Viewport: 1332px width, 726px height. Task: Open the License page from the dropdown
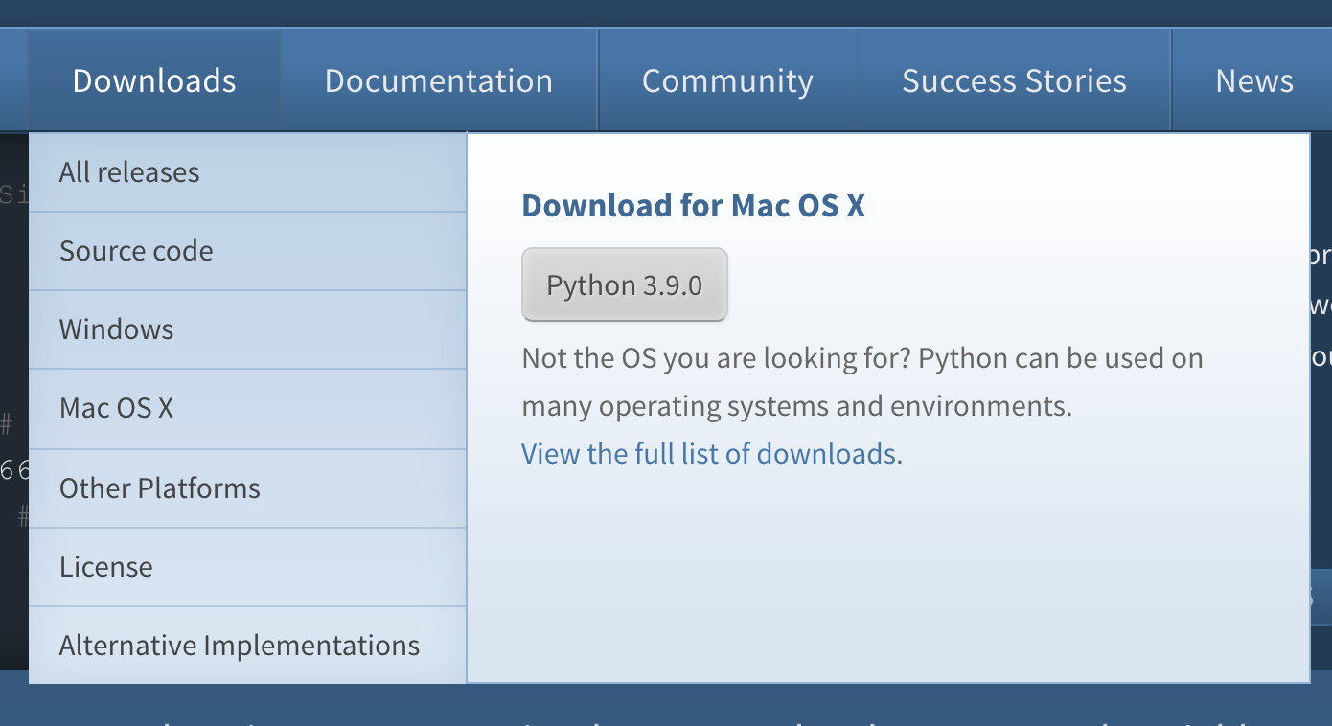106,566
